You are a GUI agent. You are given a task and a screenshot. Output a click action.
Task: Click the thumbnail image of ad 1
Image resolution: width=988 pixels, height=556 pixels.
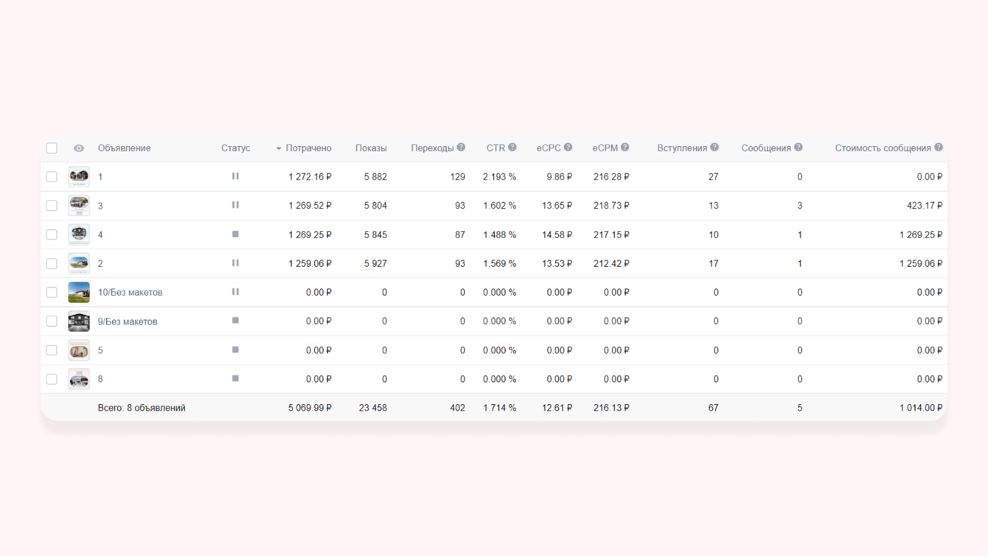tap(79, 176)
